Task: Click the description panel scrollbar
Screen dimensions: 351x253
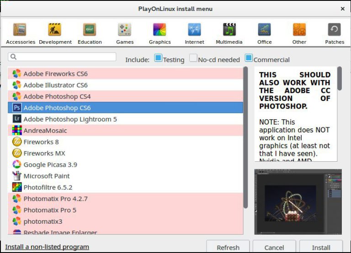Action: point(340,78)
